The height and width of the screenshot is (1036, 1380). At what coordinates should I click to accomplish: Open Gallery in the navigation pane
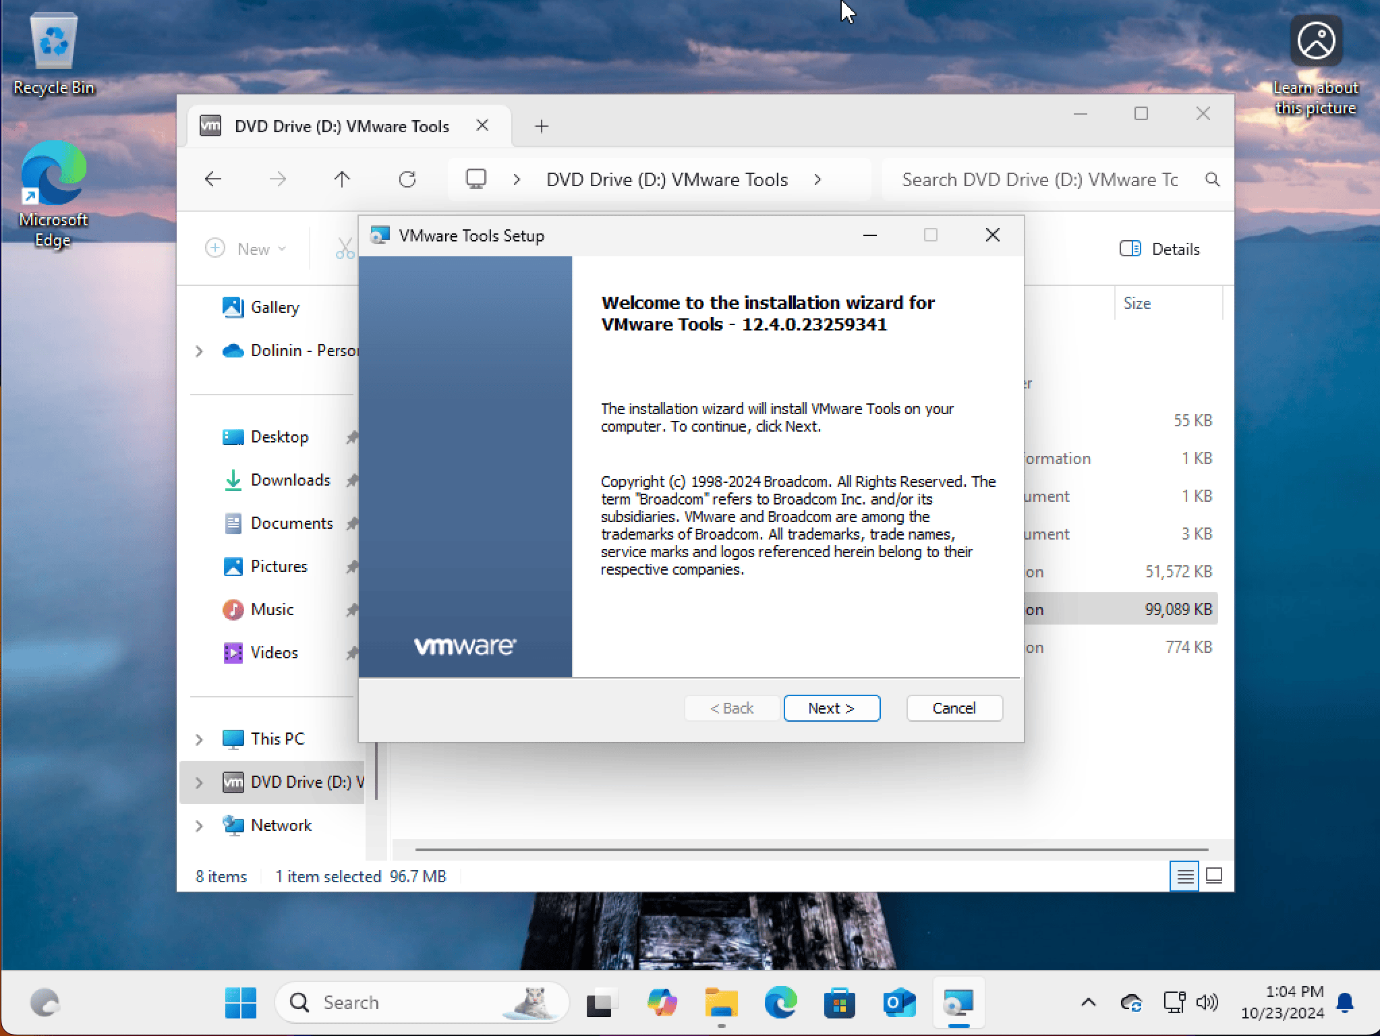click(275, 308)
